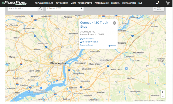
Task: Click the Map a Route button
Action: 158,9
